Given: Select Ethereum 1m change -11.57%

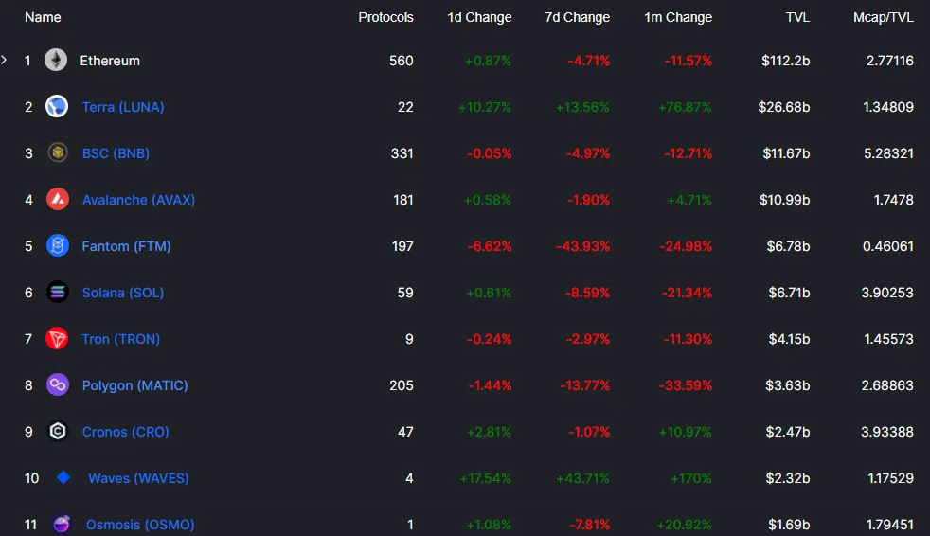Looking at the screenshot, I should click(688, 61).
